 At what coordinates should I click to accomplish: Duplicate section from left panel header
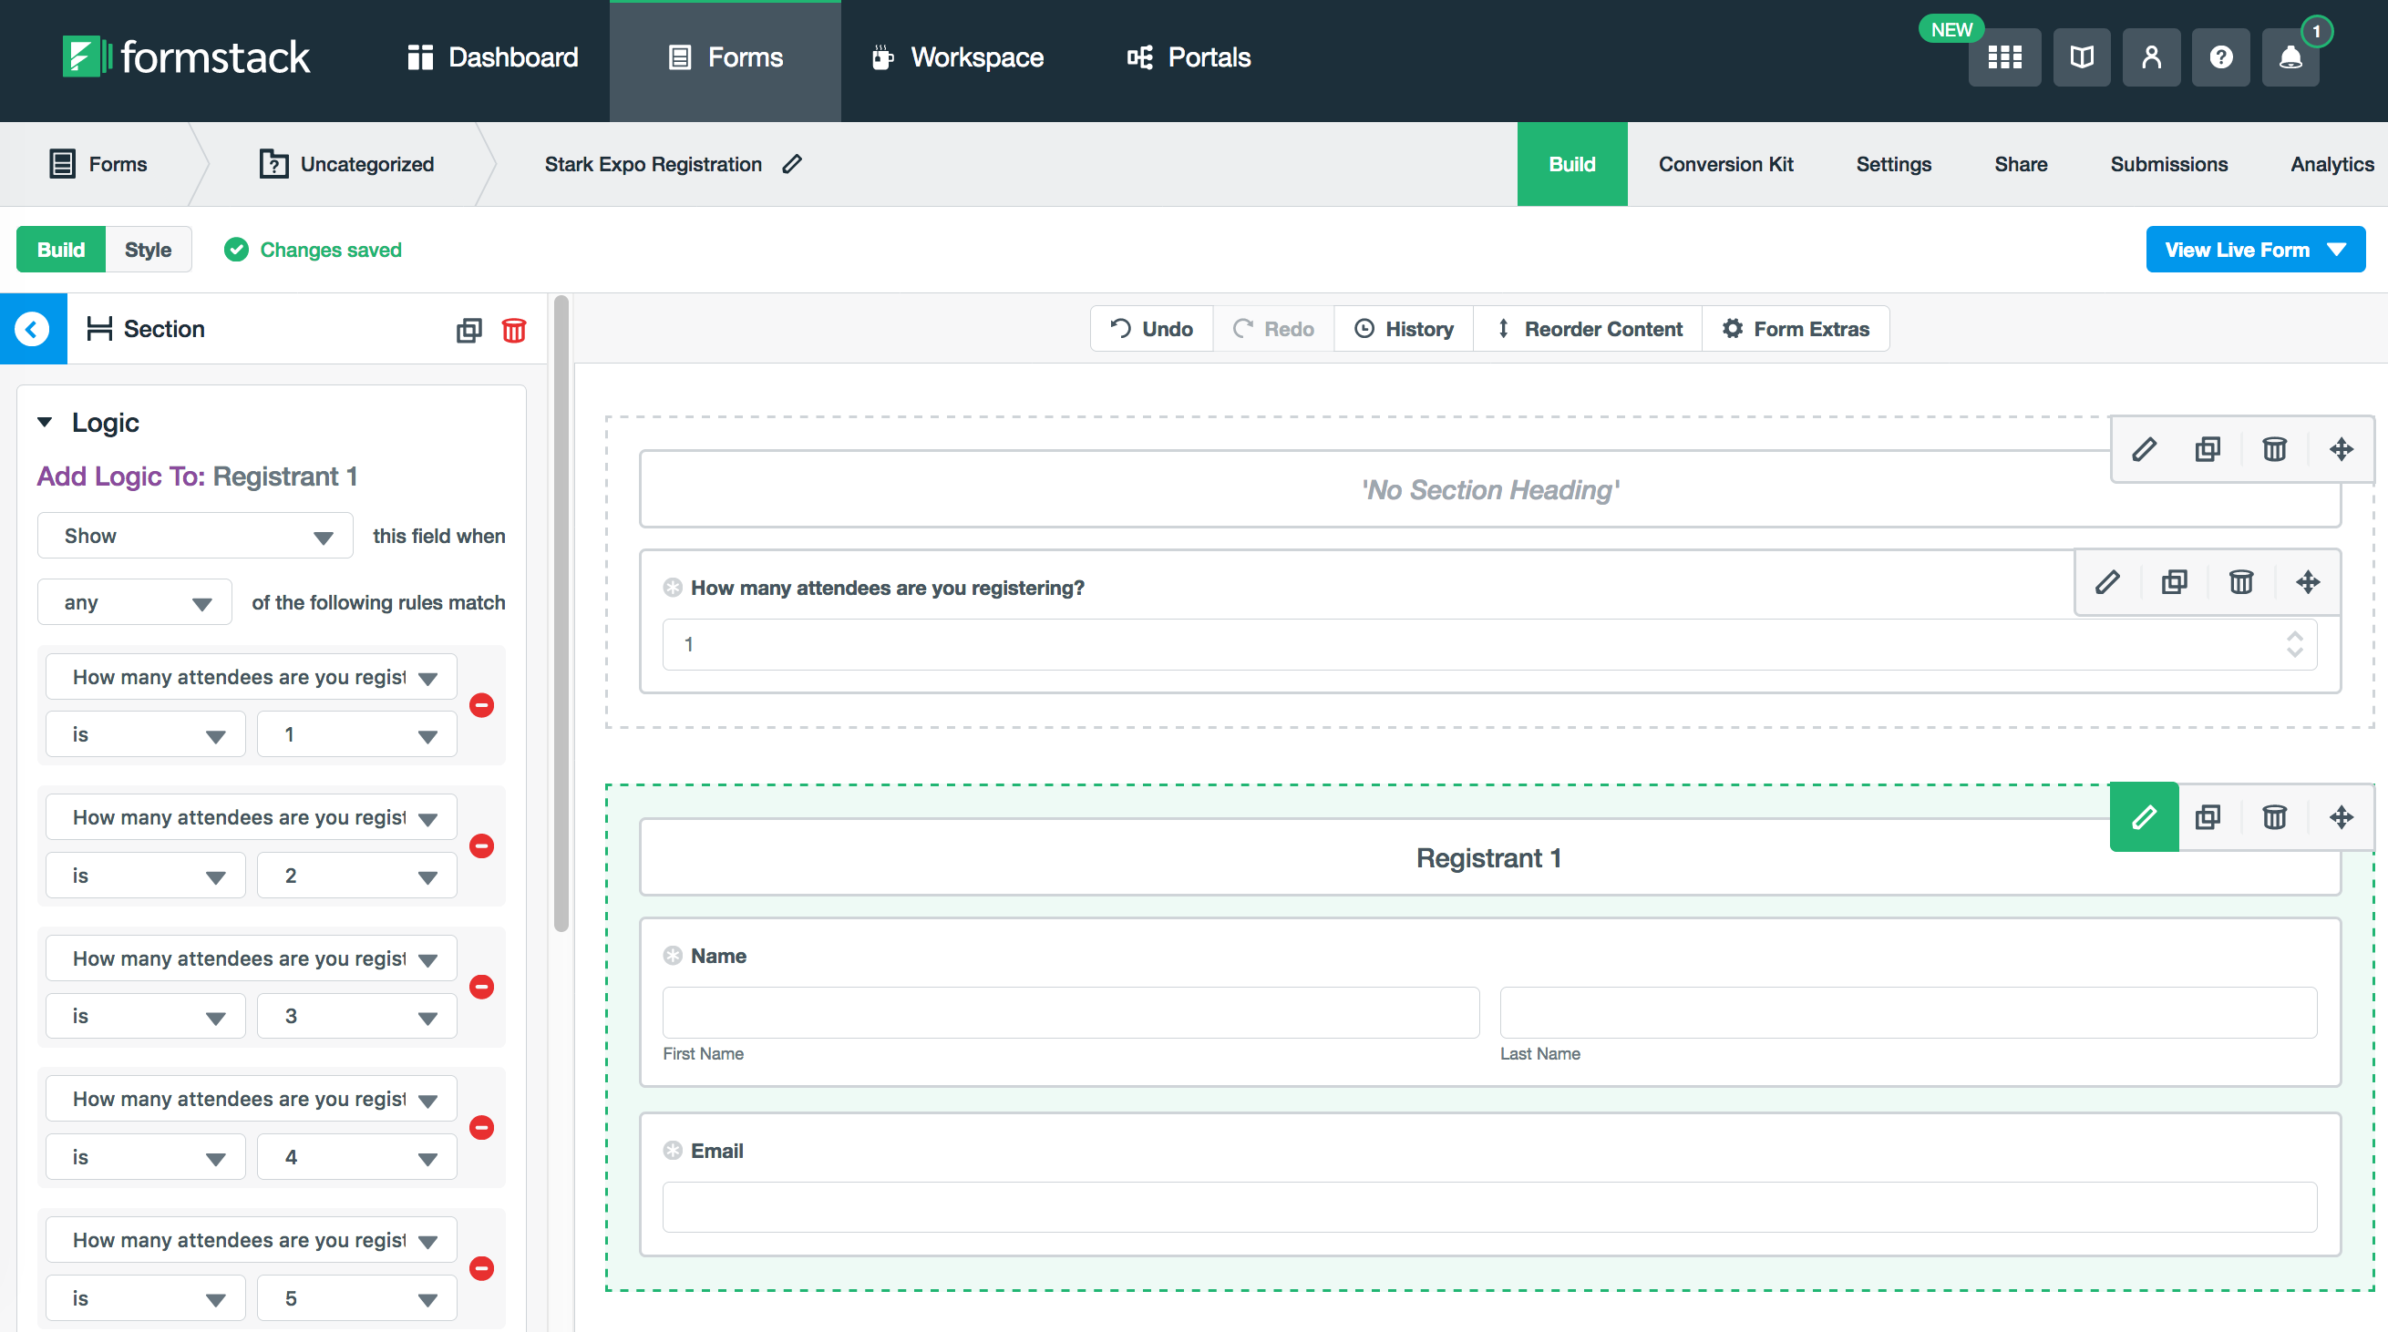[469, 330]
